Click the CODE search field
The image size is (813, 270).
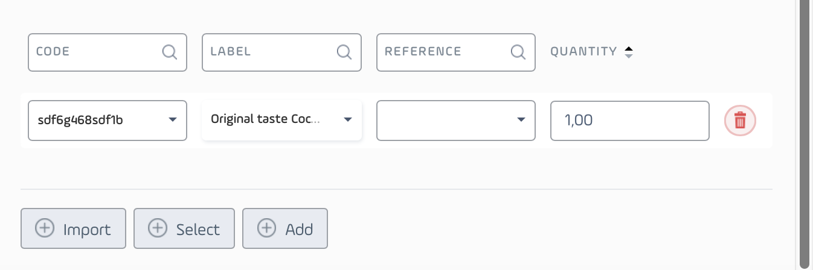(108, 52)
